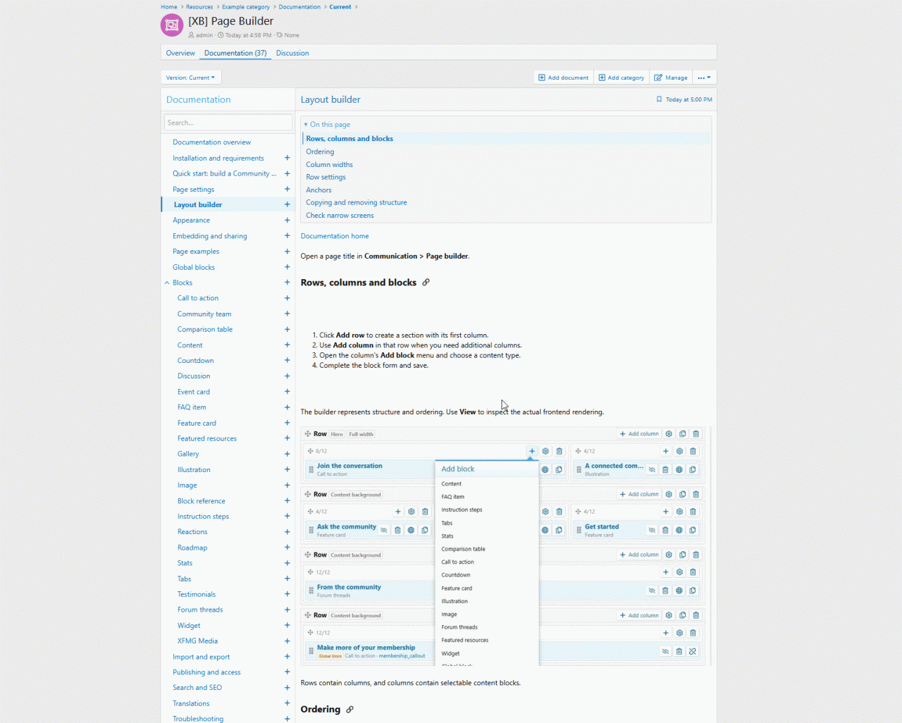This screenshot has height=723, width=902.
Task: Click the plus icon beside Comparison table
Action: point(287,329)
